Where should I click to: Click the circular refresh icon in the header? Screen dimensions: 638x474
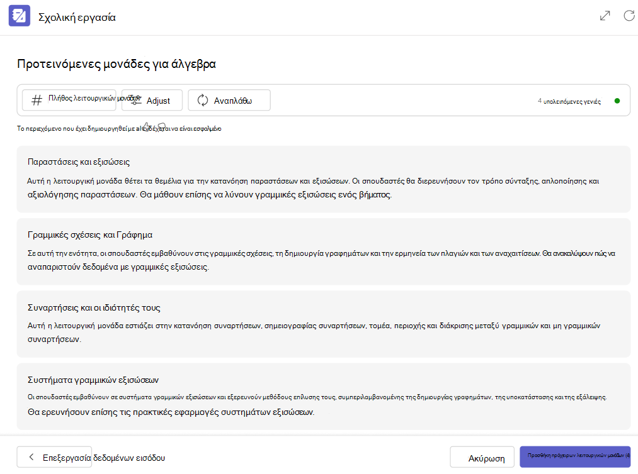pos(629,16)
